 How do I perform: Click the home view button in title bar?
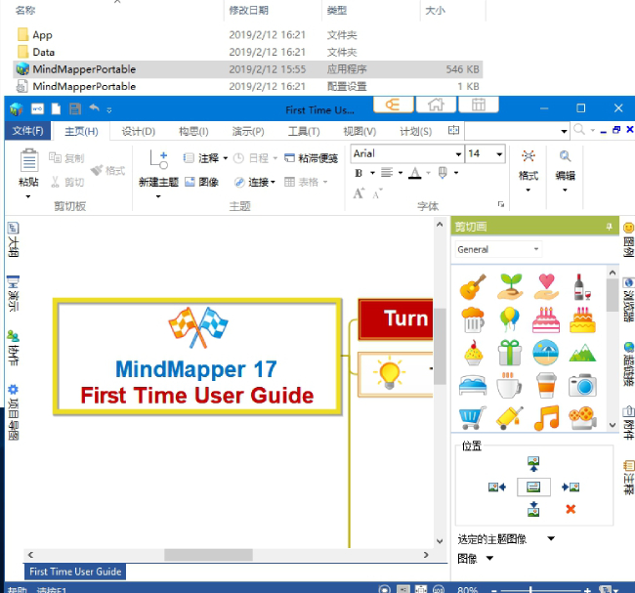(x=436, y=105)
